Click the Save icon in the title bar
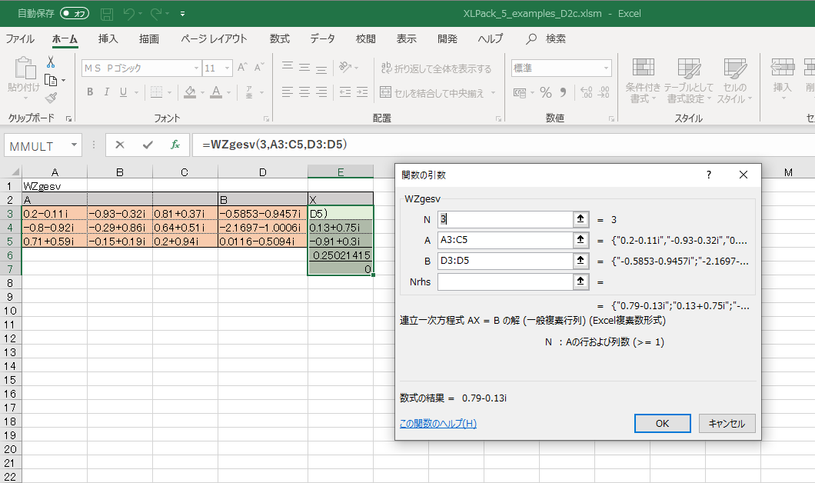Image resolution: width=815 pixels, height=483 pixels. point(107,14)
